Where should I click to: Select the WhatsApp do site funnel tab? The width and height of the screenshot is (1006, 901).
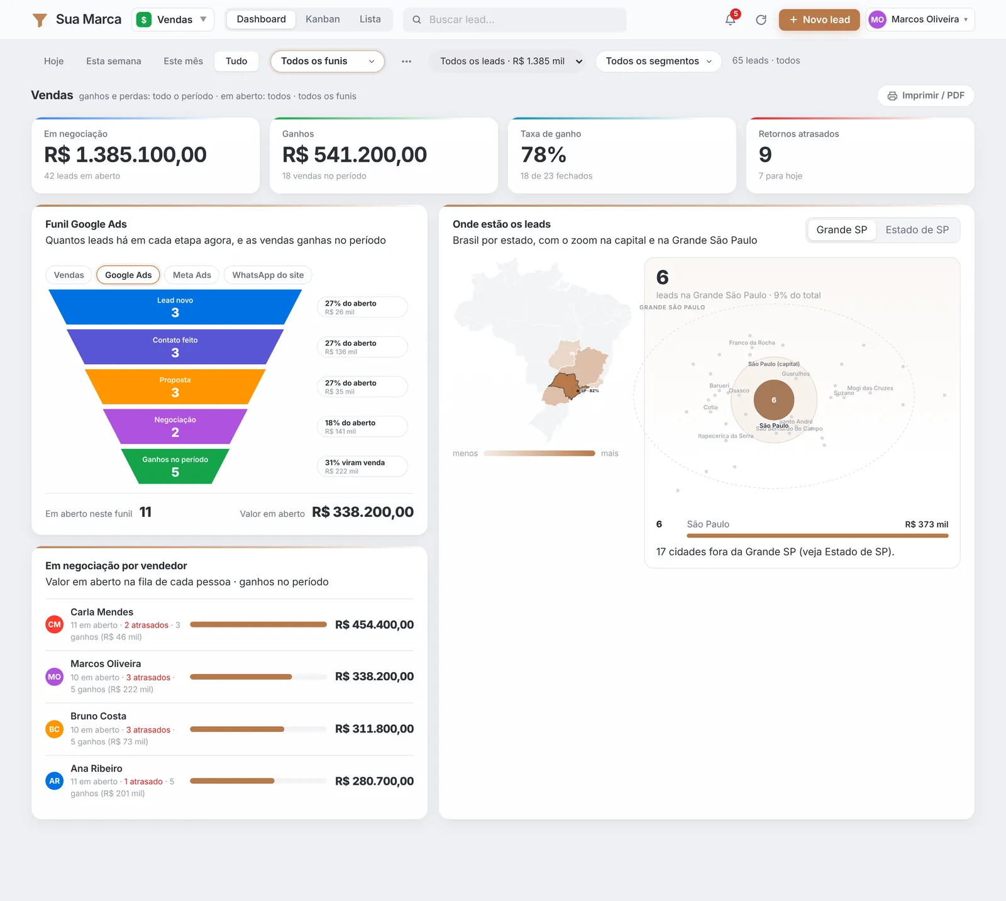pyautogui.click(x=268, y=275)
